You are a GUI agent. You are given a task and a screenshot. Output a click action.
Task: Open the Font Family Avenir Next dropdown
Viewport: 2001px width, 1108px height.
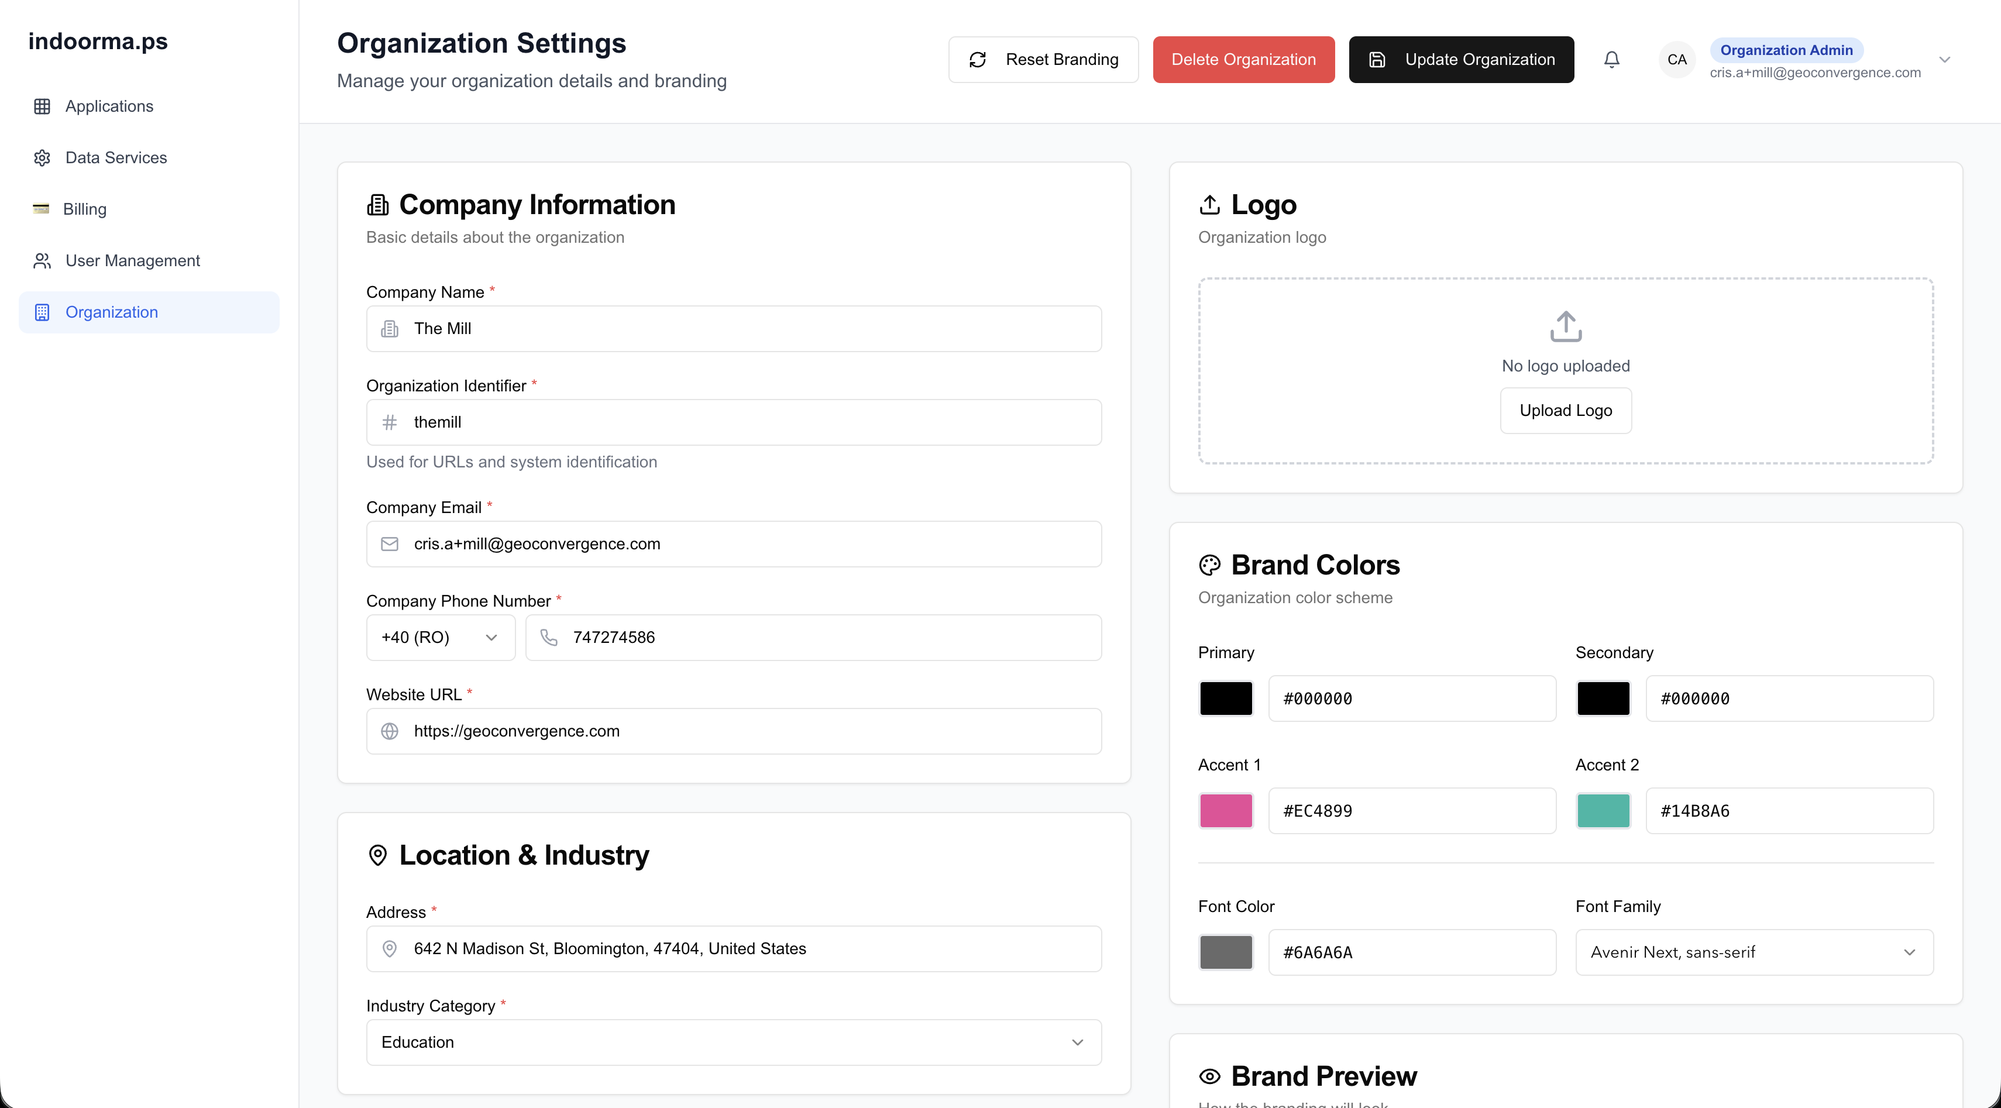[1754, 952]
